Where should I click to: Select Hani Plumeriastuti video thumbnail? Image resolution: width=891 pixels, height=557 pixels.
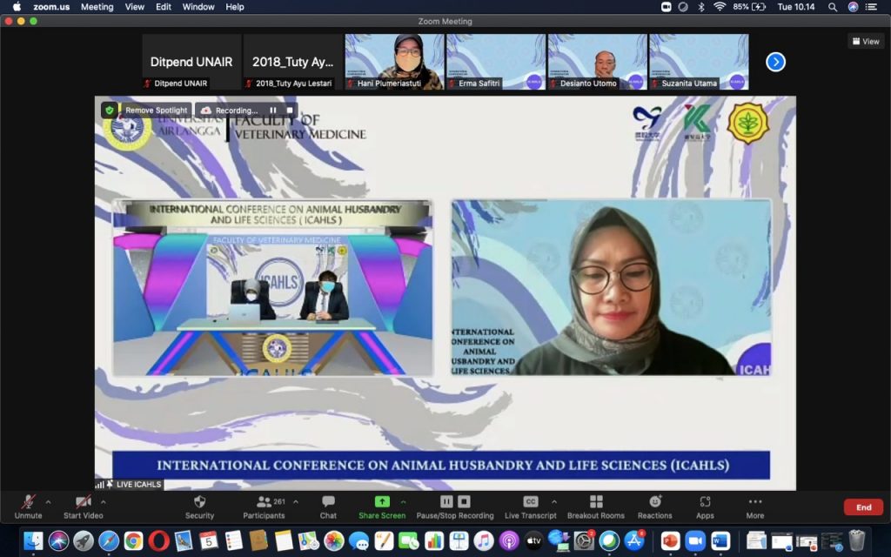point(395,62)
